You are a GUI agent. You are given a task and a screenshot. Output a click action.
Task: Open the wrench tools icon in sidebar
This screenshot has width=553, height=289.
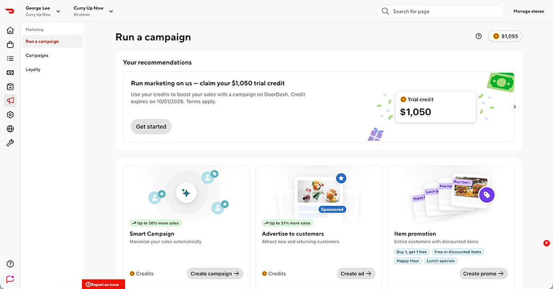point(10,143)
